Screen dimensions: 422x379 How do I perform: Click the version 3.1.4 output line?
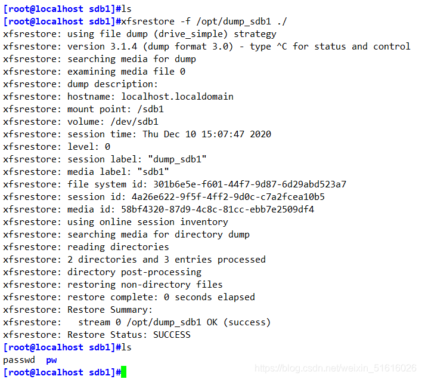point(206,47)
